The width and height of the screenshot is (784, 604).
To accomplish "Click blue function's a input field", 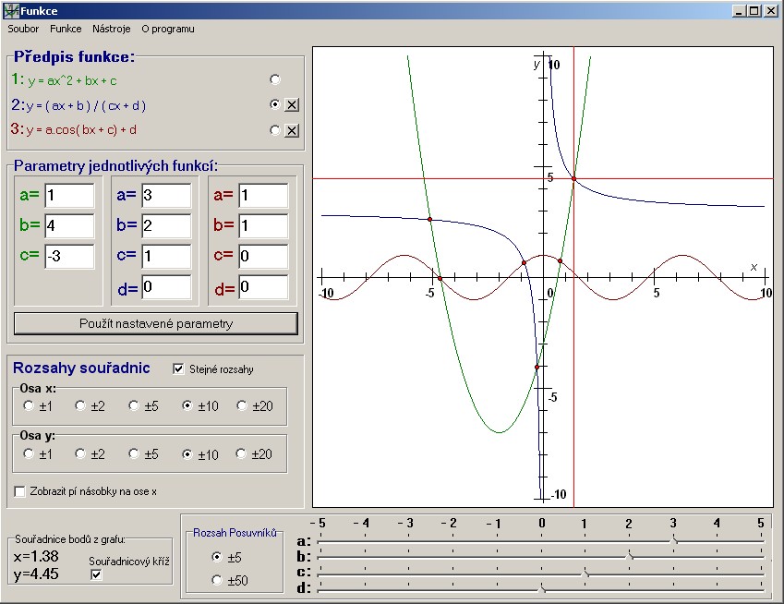I will 166,196.
